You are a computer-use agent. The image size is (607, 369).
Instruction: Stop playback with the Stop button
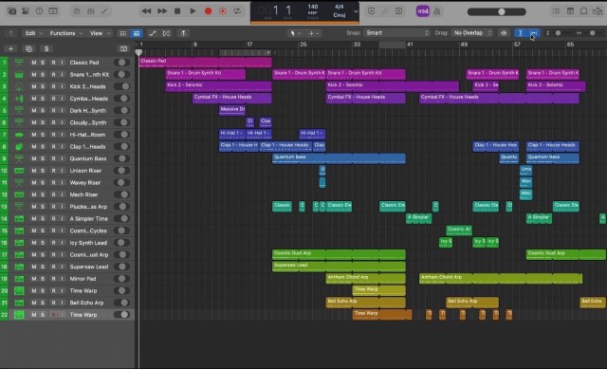click(177, 11)
